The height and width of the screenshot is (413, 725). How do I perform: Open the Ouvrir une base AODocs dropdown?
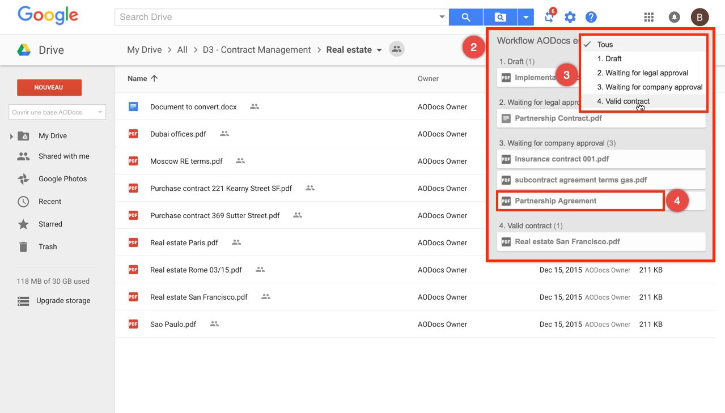(x=57, y=112)
